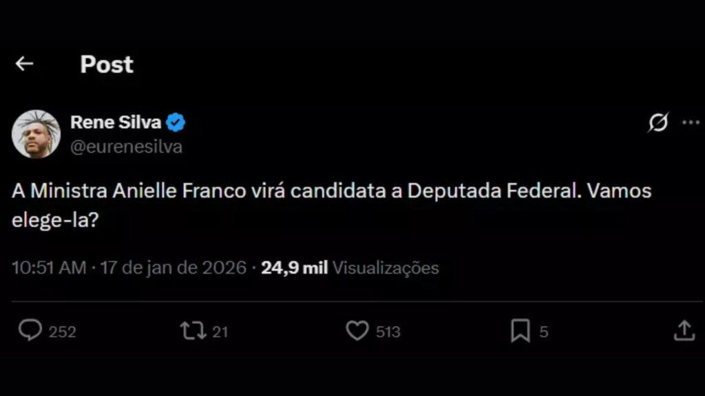The width and height of the screenshot is (705, 396).
Task: Toggle the bookmark icon on the post
Action: [x=520, y=331]
